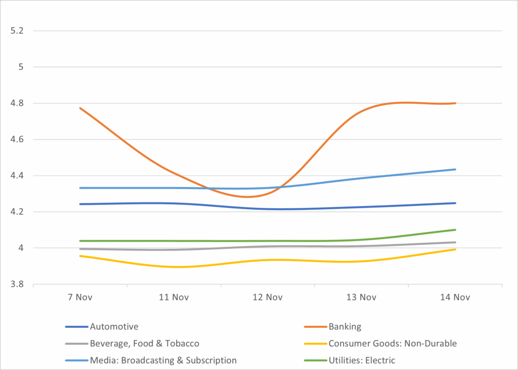
Task: Click the 5.2 y-axis value label
Action: [x=17, y=31]
